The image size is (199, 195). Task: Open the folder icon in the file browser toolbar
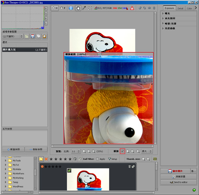pos(41,159)
